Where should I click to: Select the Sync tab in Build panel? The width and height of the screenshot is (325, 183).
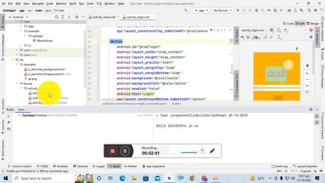[21, 110]
